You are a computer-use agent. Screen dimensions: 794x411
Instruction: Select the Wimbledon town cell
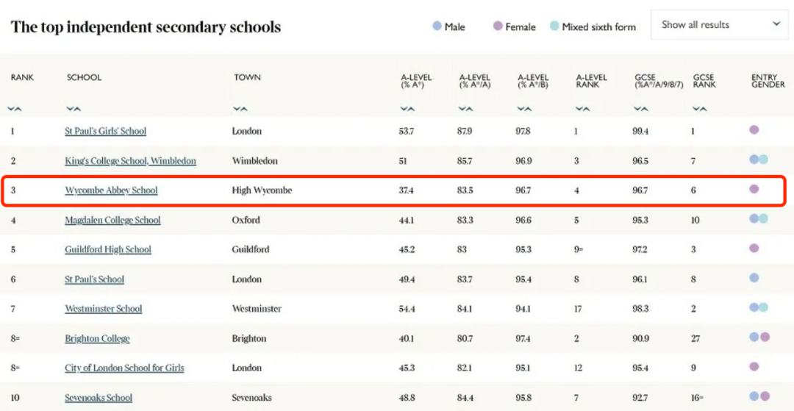click(x=254, y=161)
